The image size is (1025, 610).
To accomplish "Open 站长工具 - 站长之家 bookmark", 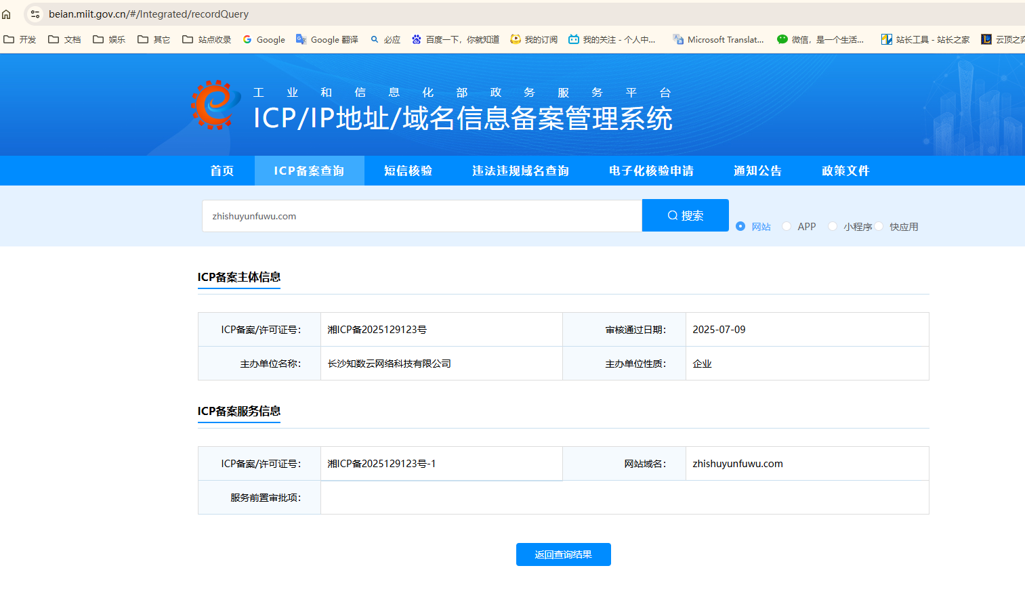I will [x=925, y=40].
